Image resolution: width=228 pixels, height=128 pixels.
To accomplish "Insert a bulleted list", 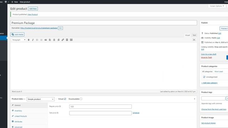I will [x=37, y=40].
